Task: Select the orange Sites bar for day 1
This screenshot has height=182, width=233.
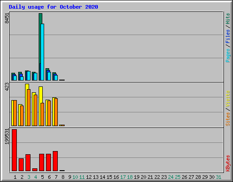Action: pos(15,113)
